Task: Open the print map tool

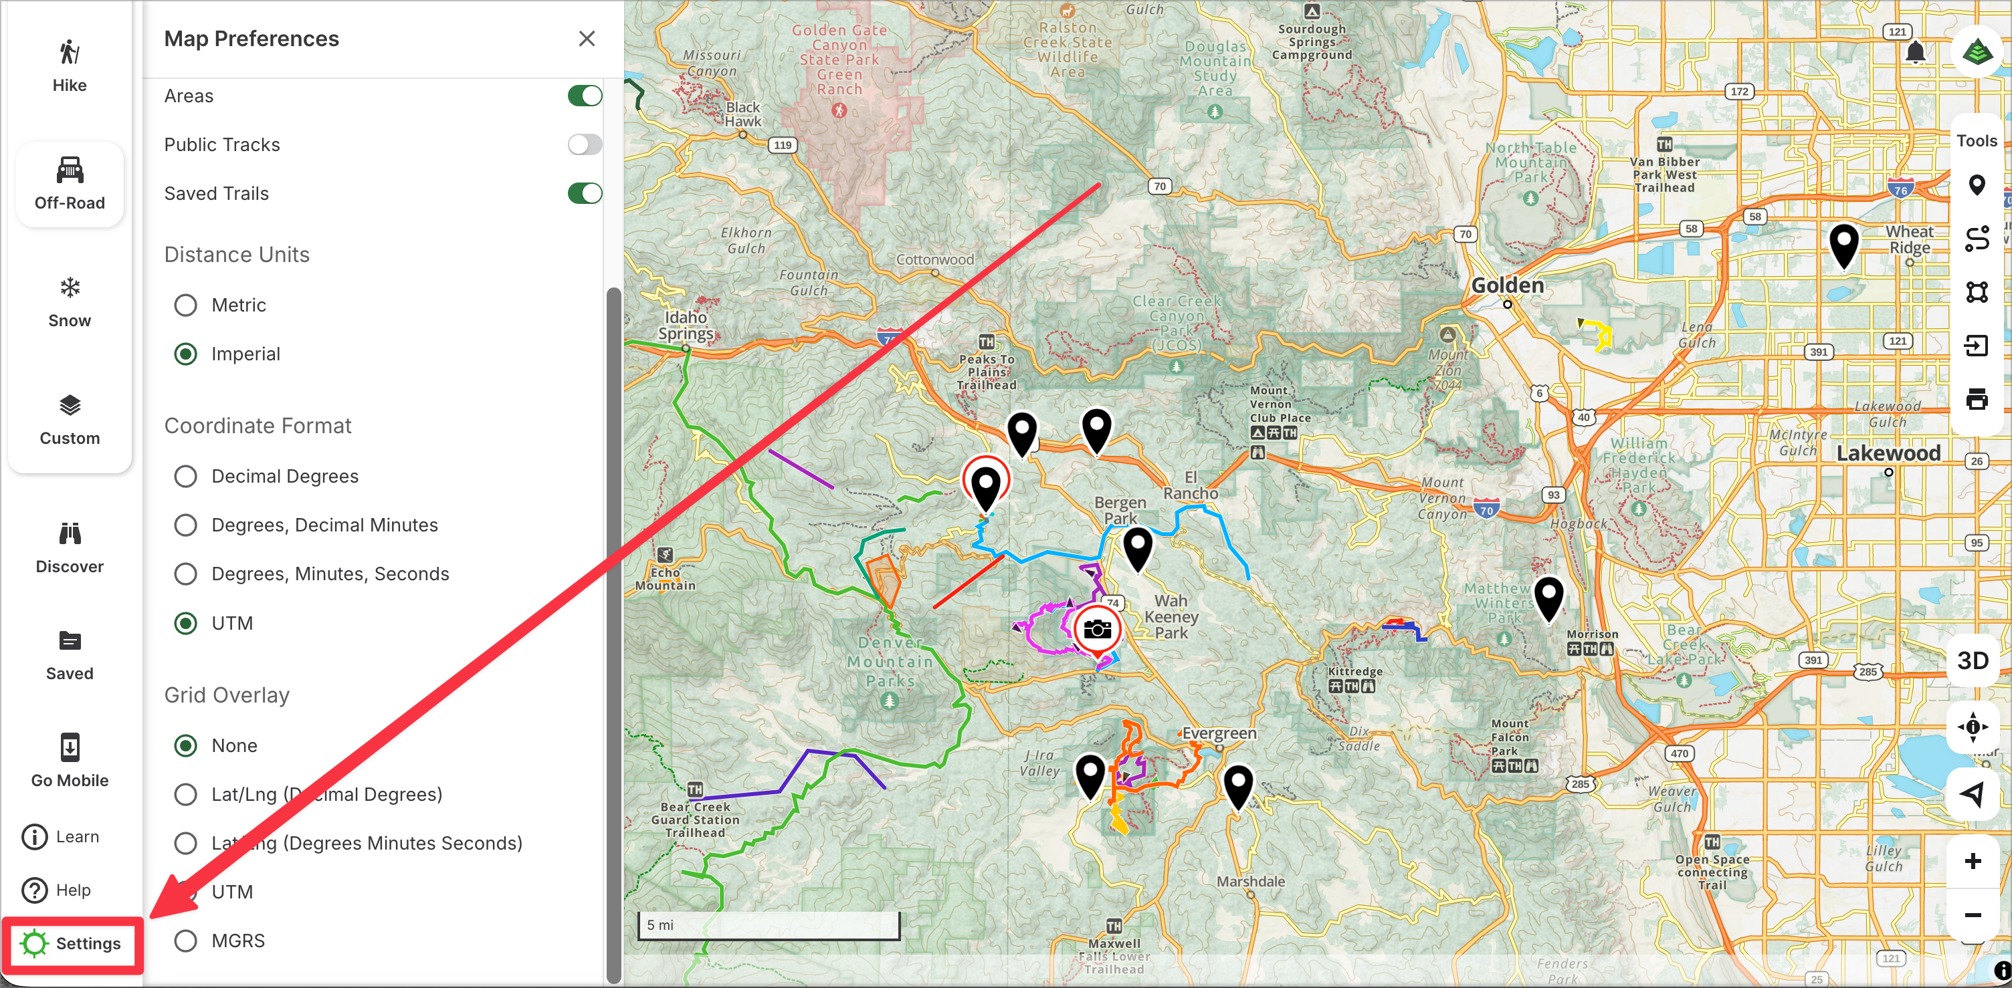Action: pyautogui.click(x=1976, y=399)
